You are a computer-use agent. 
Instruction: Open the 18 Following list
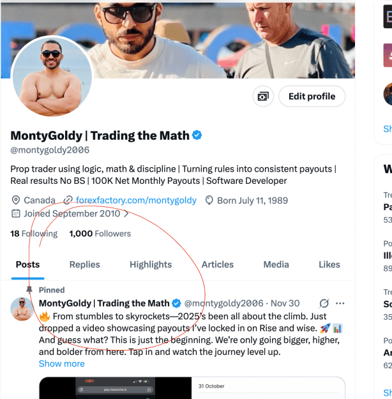click(x=34, y=234)
